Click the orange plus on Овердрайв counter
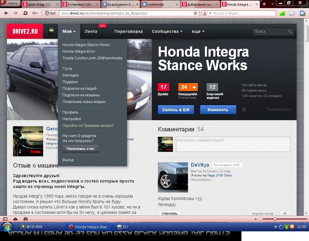 click(x=194, y=87)
